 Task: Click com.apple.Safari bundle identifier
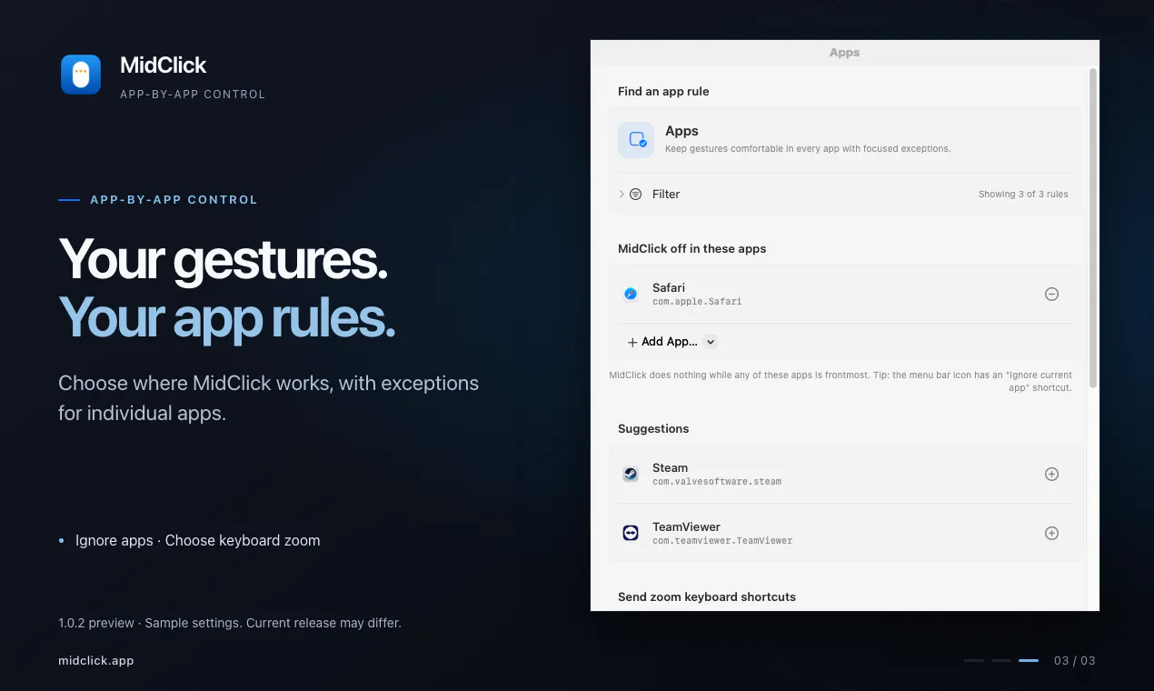coord(697,301)
